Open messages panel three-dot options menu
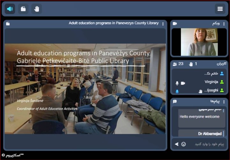Image resolution: width=230 pixels, height=160 pixels. tap(225, 101)
